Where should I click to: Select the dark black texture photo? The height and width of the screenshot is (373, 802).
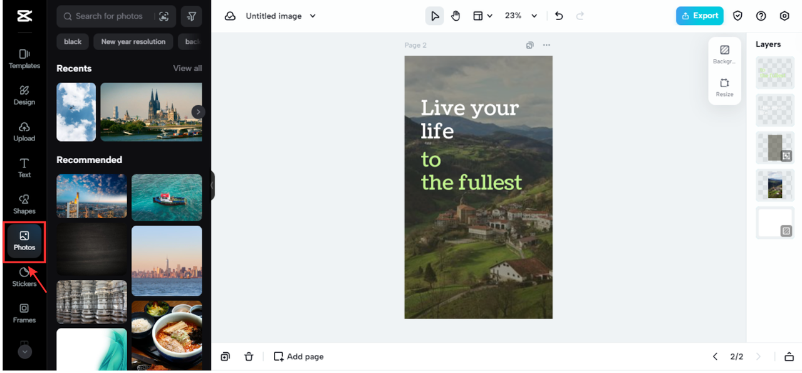91,249
